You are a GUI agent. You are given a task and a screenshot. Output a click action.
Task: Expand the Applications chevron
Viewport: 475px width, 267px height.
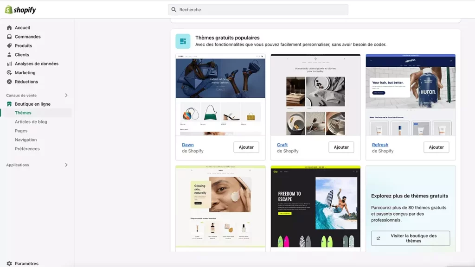click(x=66, y=165)
